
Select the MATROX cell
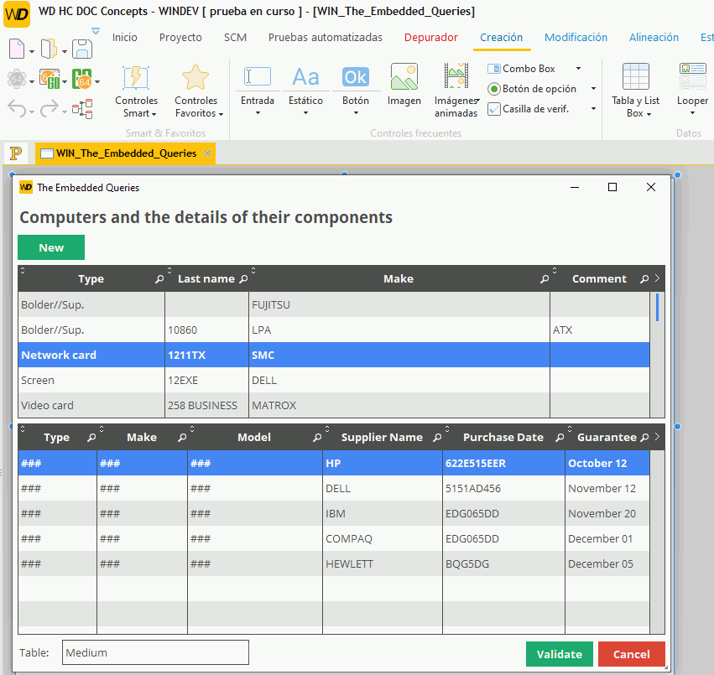pos(399,405)
